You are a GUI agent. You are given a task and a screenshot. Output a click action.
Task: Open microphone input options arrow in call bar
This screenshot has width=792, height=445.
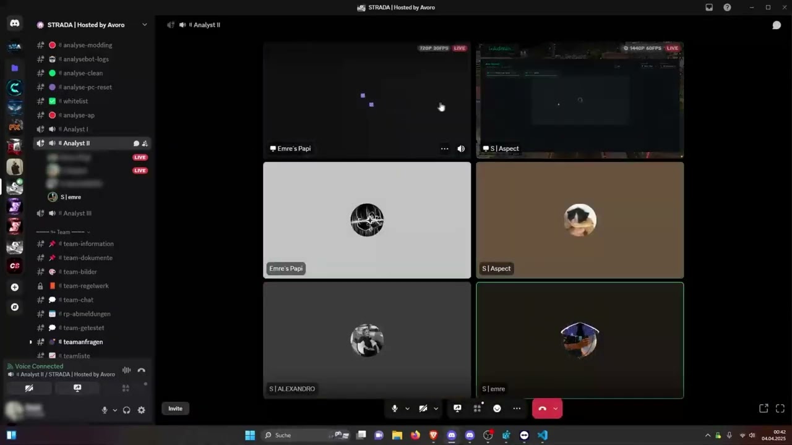click(x=407, y=409)
